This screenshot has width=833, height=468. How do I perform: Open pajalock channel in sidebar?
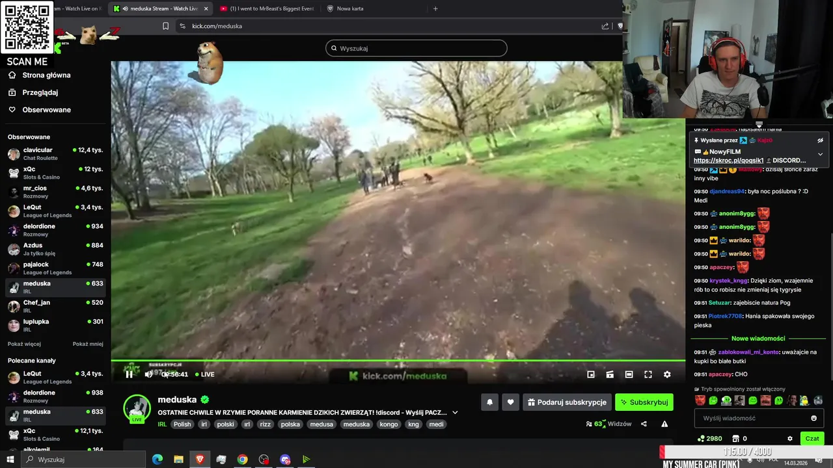(x=55, y=268)
